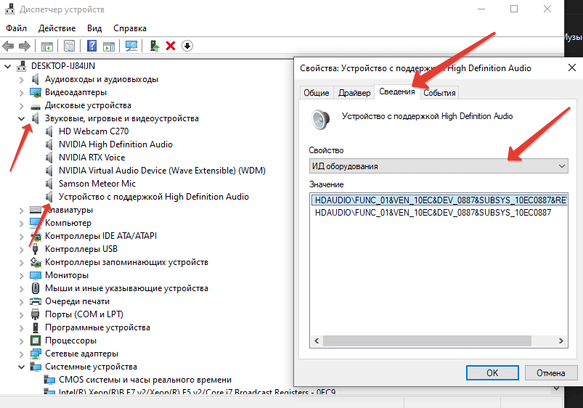583x408 pixels.
Task: Expand the Контроллеры USB category
Action: pyautogui.click(x=20, y=249)
